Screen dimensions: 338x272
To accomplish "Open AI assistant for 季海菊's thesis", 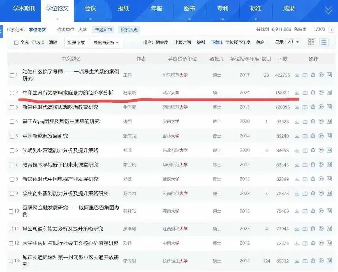I will coord(329,107).
